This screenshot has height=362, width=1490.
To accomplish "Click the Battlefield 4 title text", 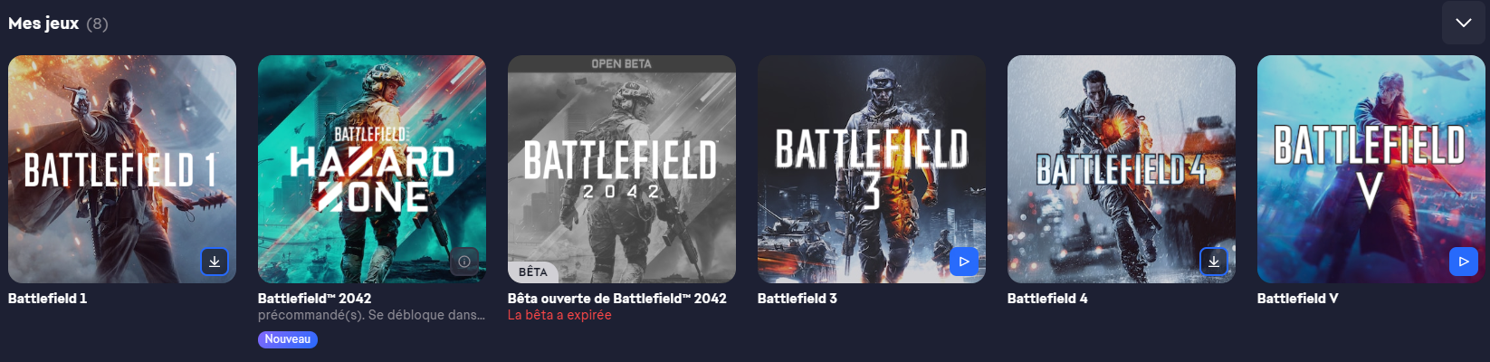I will click(1047, 298).
